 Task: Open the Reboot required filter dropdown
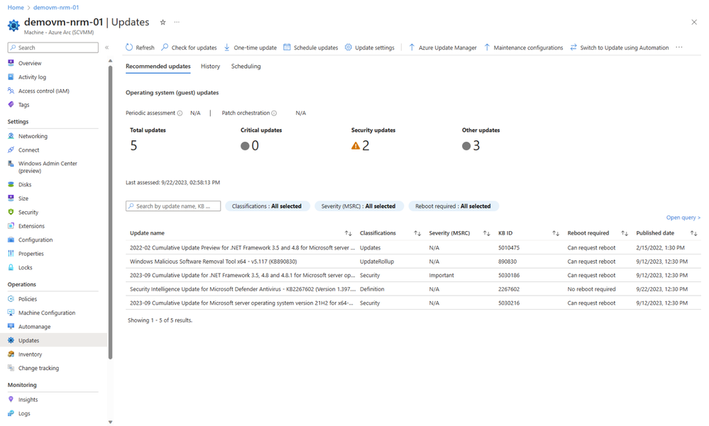click(x=453, y=206)
